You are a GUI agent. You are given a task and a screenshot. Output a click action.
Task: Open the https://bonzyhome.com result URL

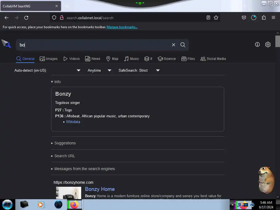73,182
